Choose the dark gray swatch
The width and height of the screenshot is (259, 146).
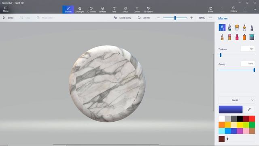click(x=234, y=118)
